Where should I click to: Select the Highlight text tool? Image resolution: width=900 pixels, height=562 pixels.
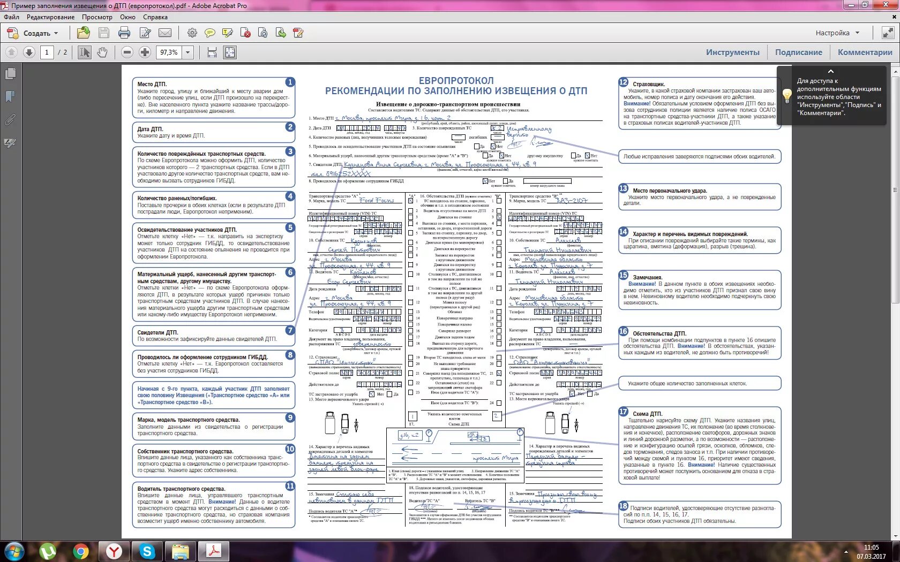pos(228,33)
